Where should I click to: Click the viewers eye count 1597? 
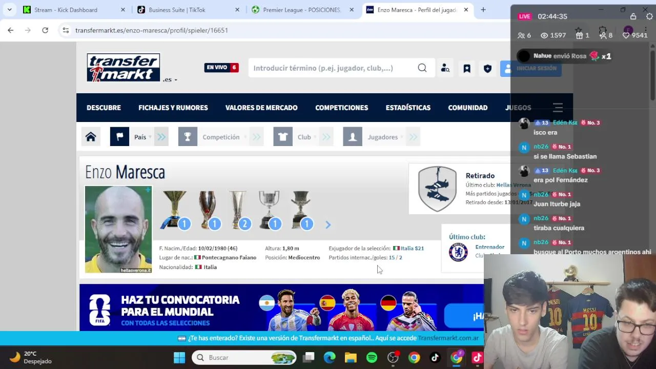point(553,35)
